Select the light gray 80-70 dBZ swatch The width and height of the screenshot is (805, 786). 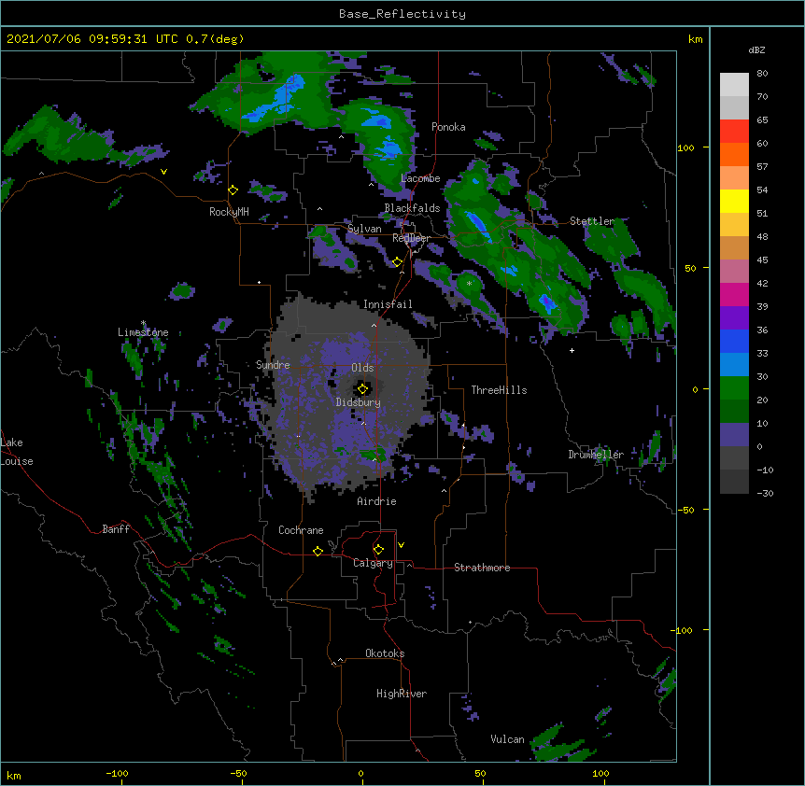tap(734, 85)
